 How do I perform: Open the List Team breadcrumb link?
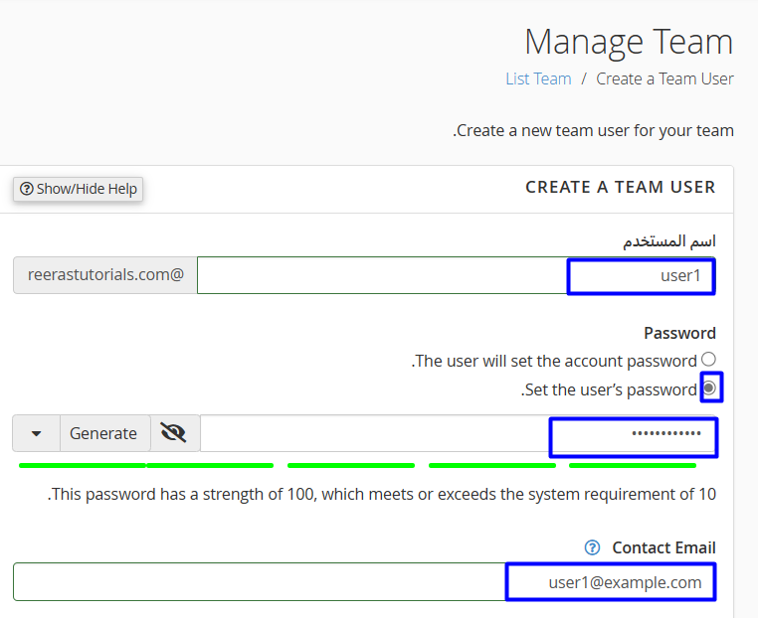(538, 78)
